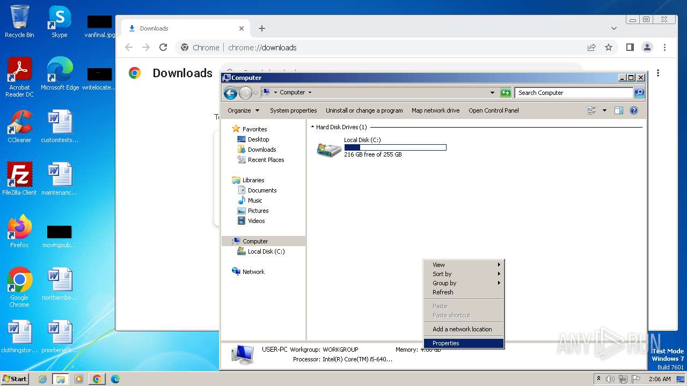Select the vanfinal.jpg desktop file

[x=99, y=26]
